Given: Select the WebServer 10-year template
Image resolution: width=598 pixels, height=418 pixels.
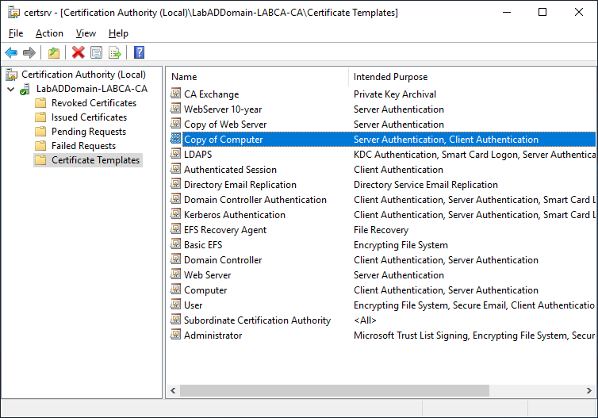Looking at the screenshot, I should [x=223, y=109].
